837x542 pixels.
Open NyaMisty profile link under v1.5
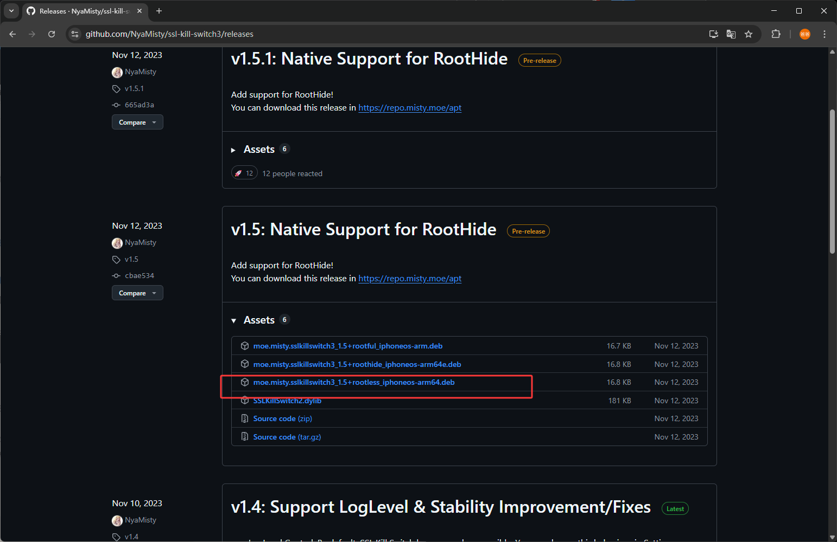coord(141,242)
